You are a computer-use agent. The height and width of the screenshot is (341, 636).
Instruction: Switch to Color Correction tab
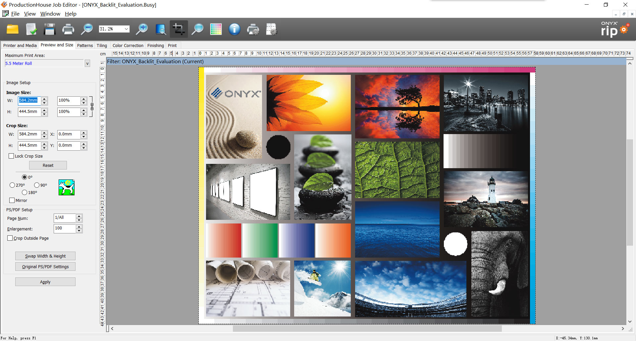pyautogui.click(x=128, y=46)
